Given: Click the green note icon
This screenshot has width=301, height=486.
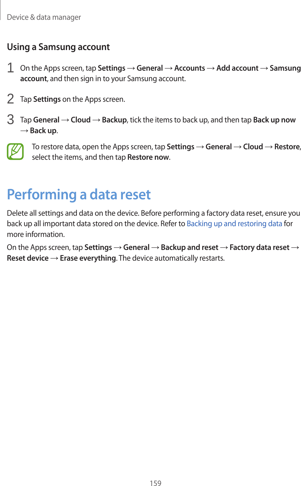Looking at the screenshot, I should pyautogui.click(x=15, y=152).
